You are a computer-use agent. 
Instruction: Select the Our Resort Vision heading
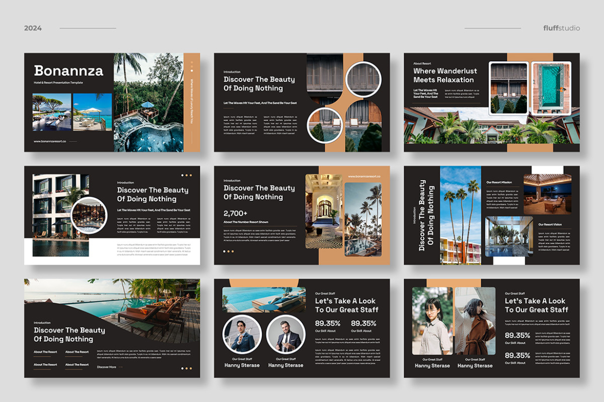pos(550,224)
